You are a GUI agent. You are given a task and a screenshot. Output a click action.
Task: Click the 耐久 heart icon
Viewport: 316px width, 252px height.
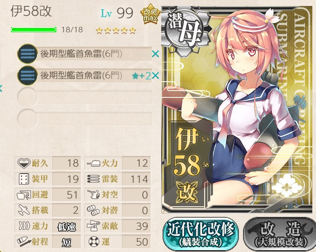click(24, 162)
